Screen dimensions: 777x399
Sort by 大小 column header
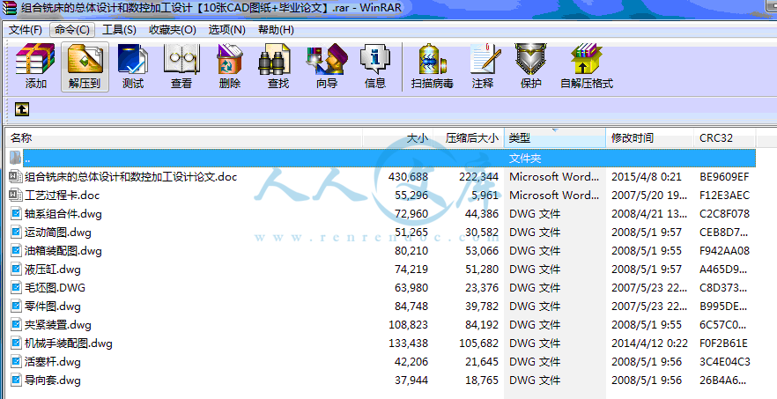(398, 137)
